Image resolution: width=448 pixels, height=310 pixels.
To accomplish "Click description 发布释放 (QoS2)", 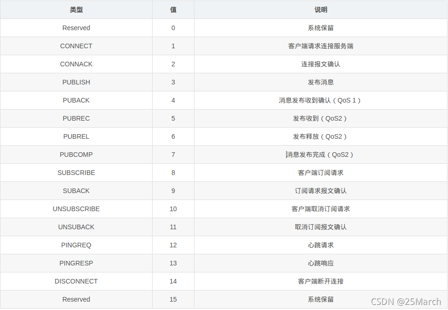I will pyautogui.click(x=320, y=136).
